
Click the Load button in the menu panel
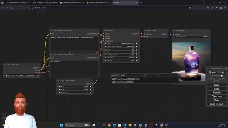217,89
